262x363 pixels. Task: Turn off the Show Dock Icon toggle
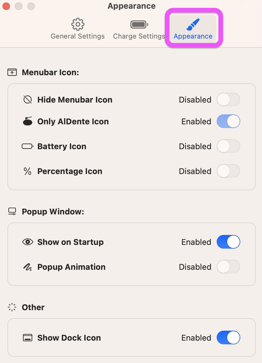click(x=228, y=338)
